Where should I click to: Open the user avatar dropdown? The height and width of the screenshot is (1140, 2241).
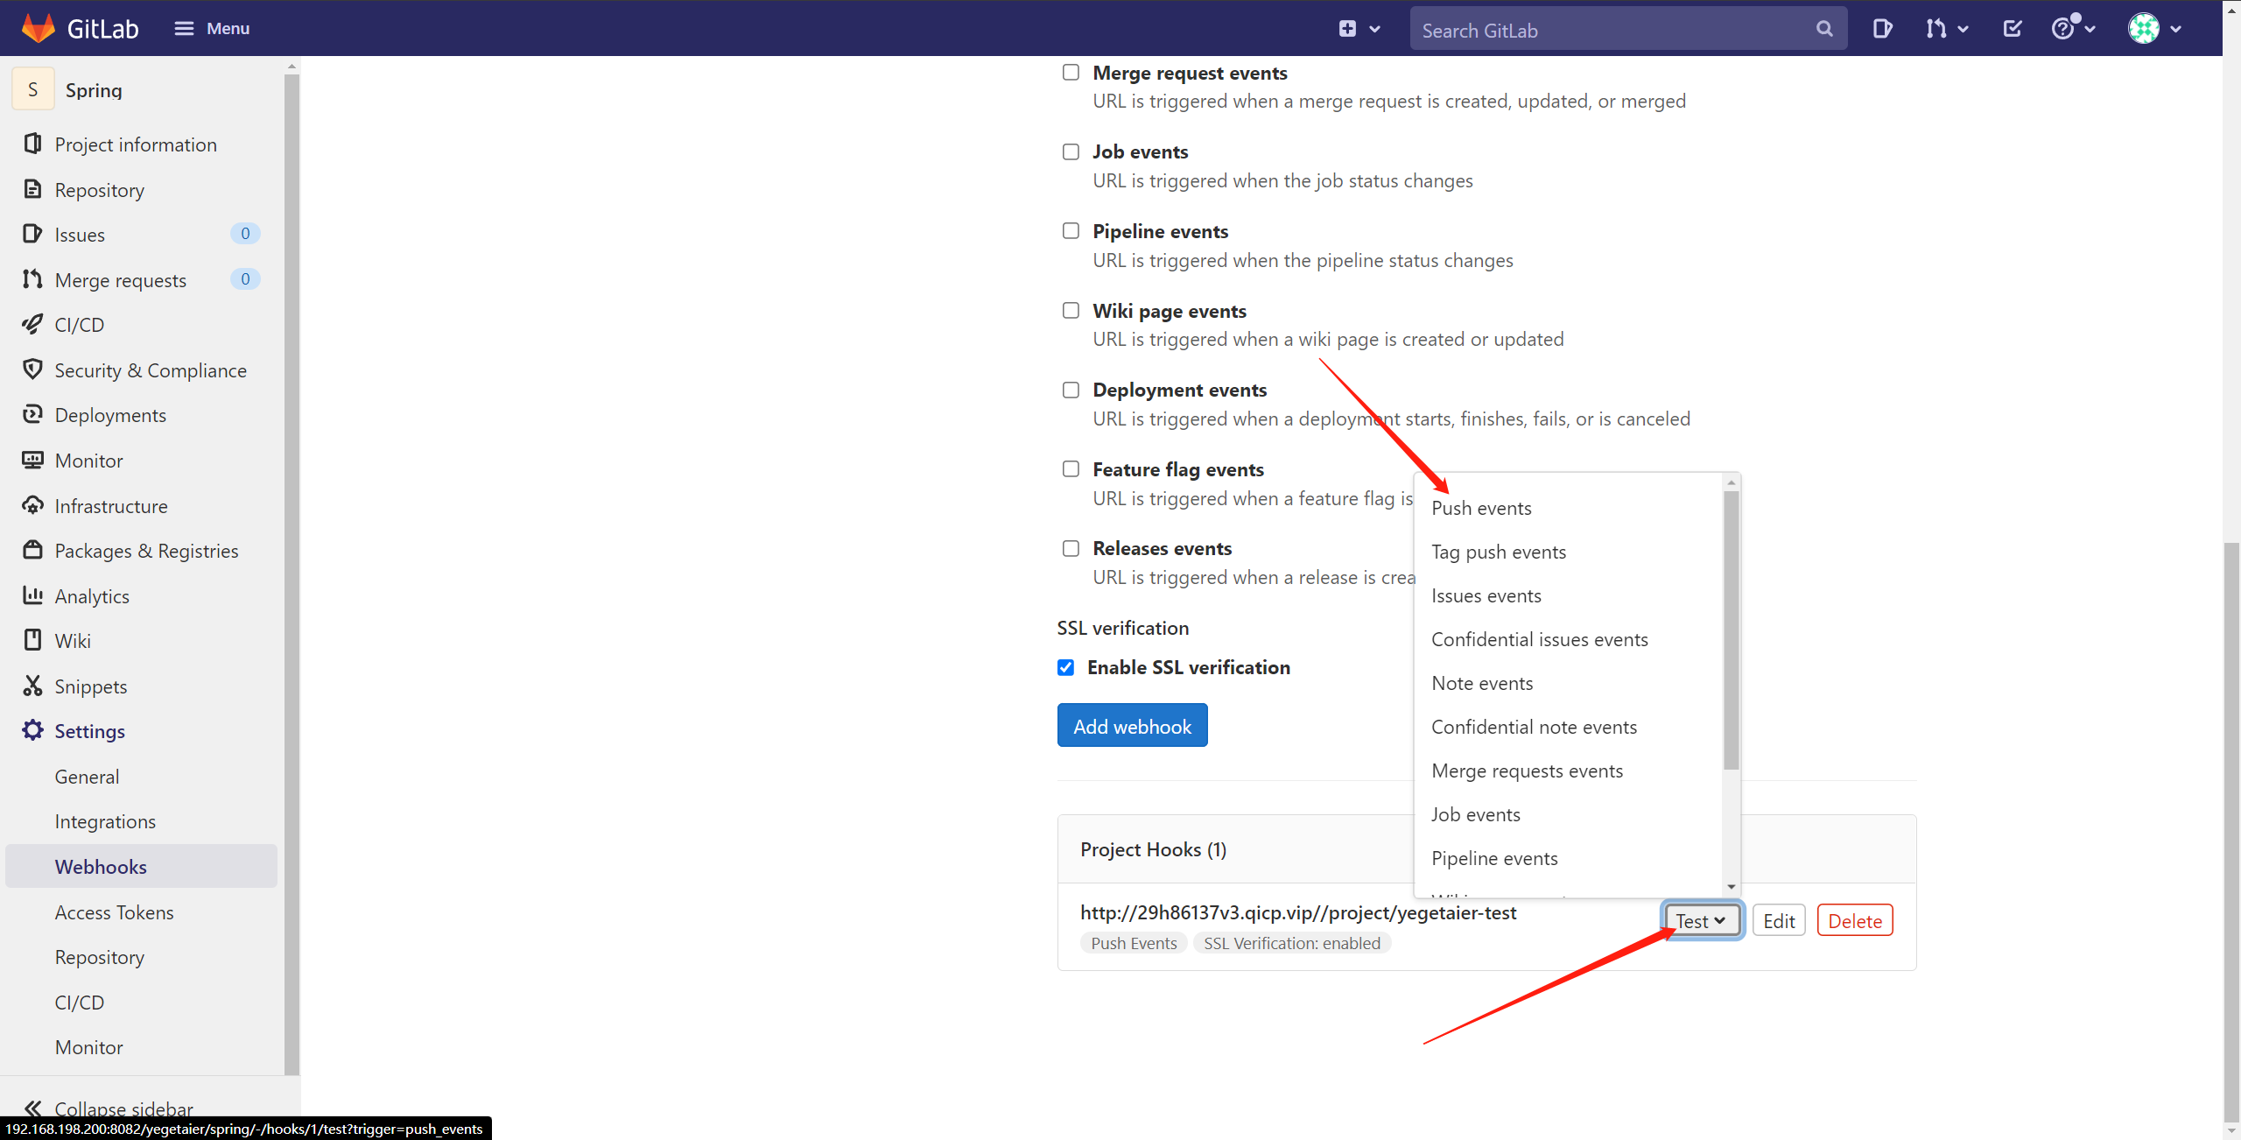tap(2154, 29)
